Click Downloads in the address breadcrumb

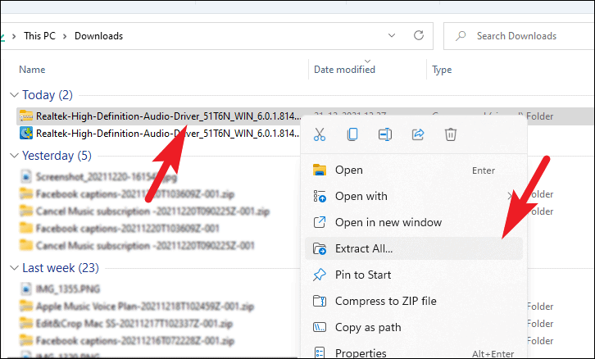click(98, 36)
